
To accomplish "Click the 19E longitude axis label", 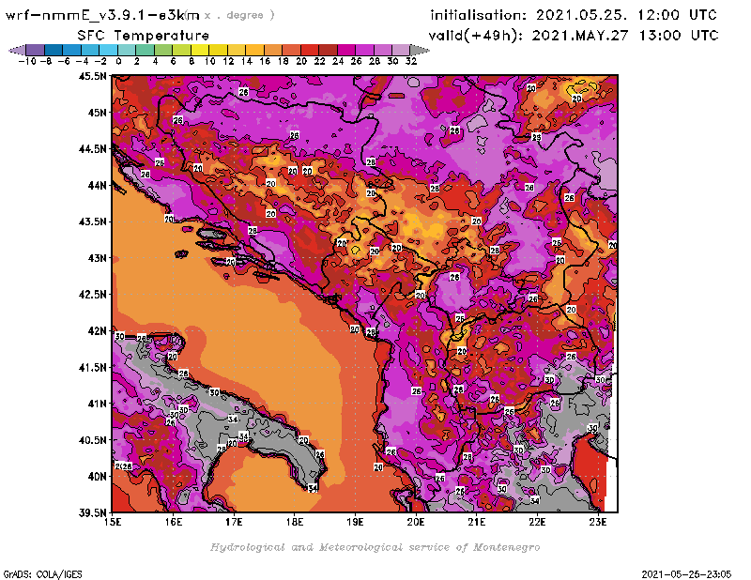I will (x=356, y=521).
